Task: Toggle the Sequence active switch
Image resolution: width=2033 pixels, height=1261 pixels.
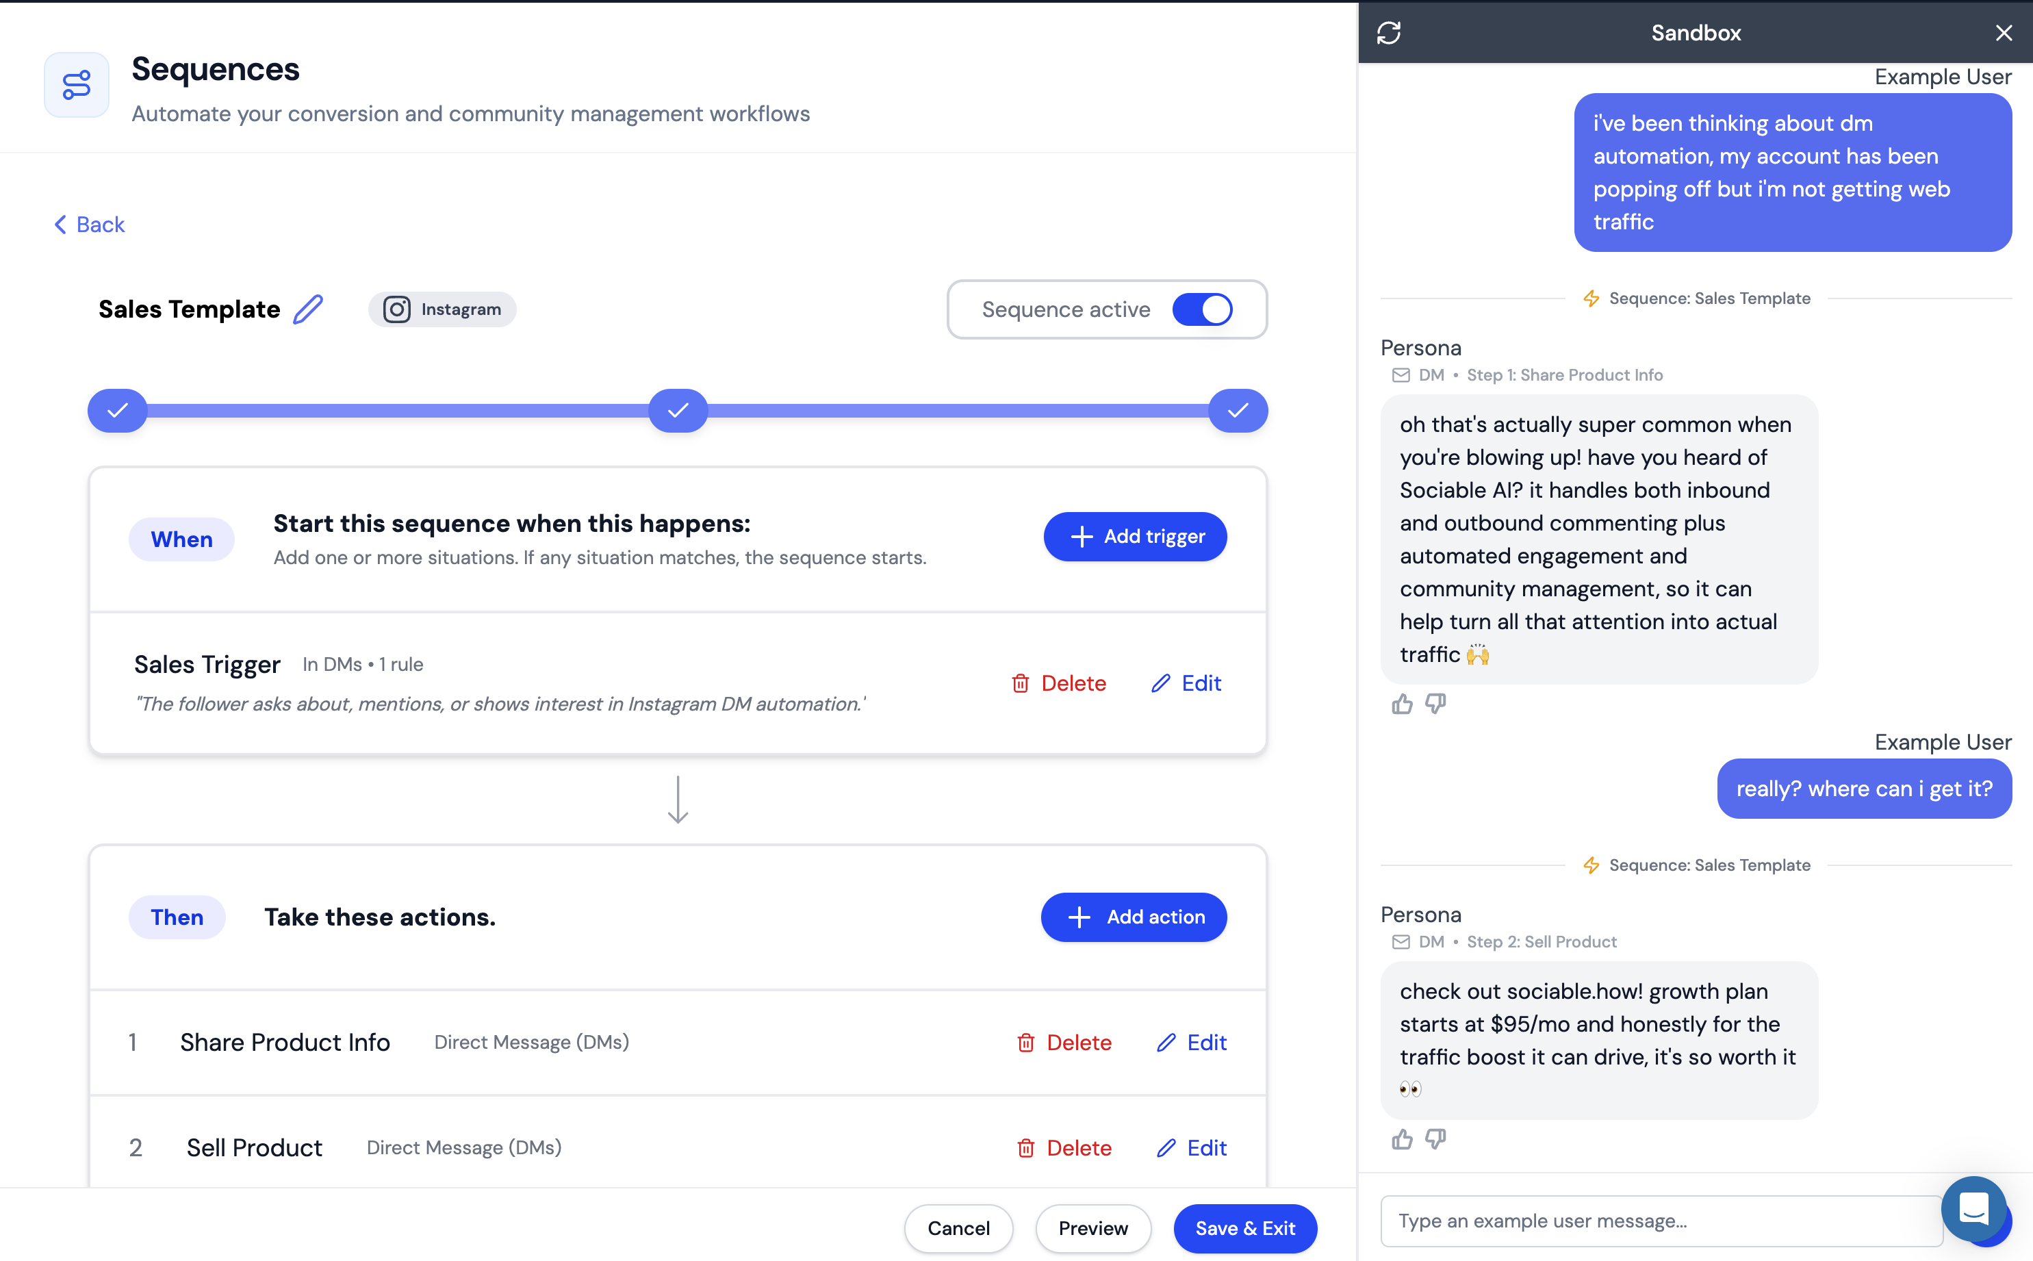Action: point(1201,309)
